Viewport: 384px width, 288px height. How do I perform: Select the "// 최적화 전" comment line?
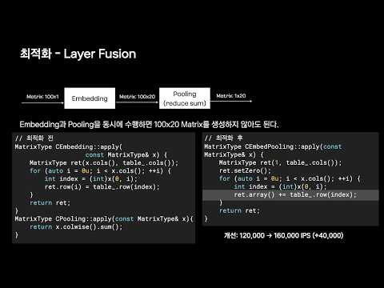click(34, 138)
